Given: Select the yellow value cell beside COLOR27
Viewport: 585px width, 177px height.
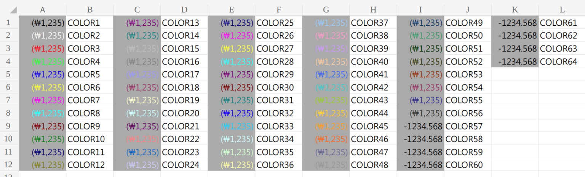Looking at the screenshot, I should point(232,49).
